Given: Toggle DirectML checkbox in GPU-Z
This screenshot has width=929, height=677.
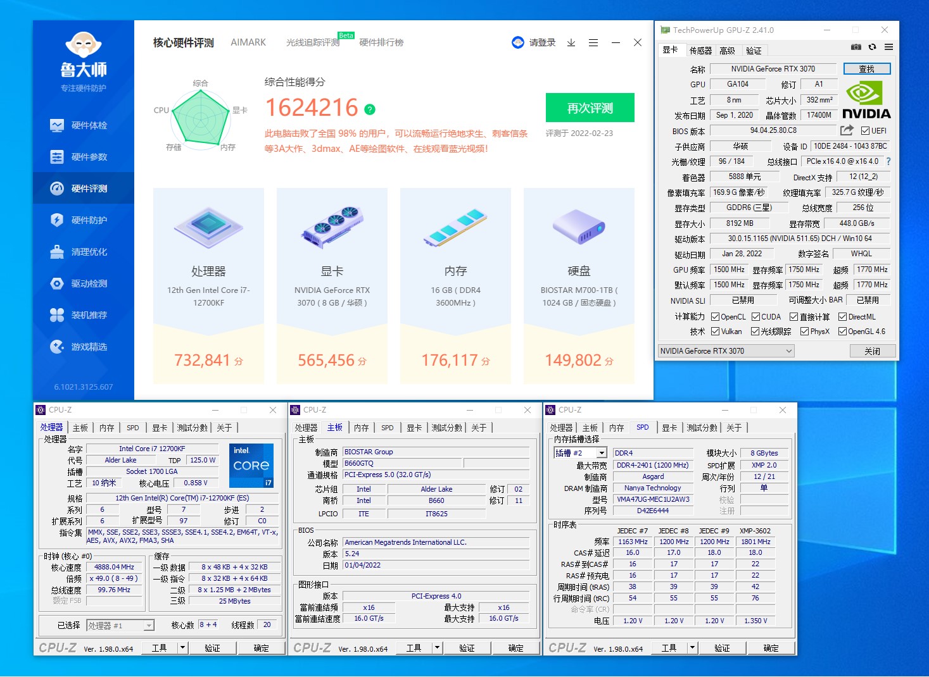Looking at the screenshot, I should point(843,317).
